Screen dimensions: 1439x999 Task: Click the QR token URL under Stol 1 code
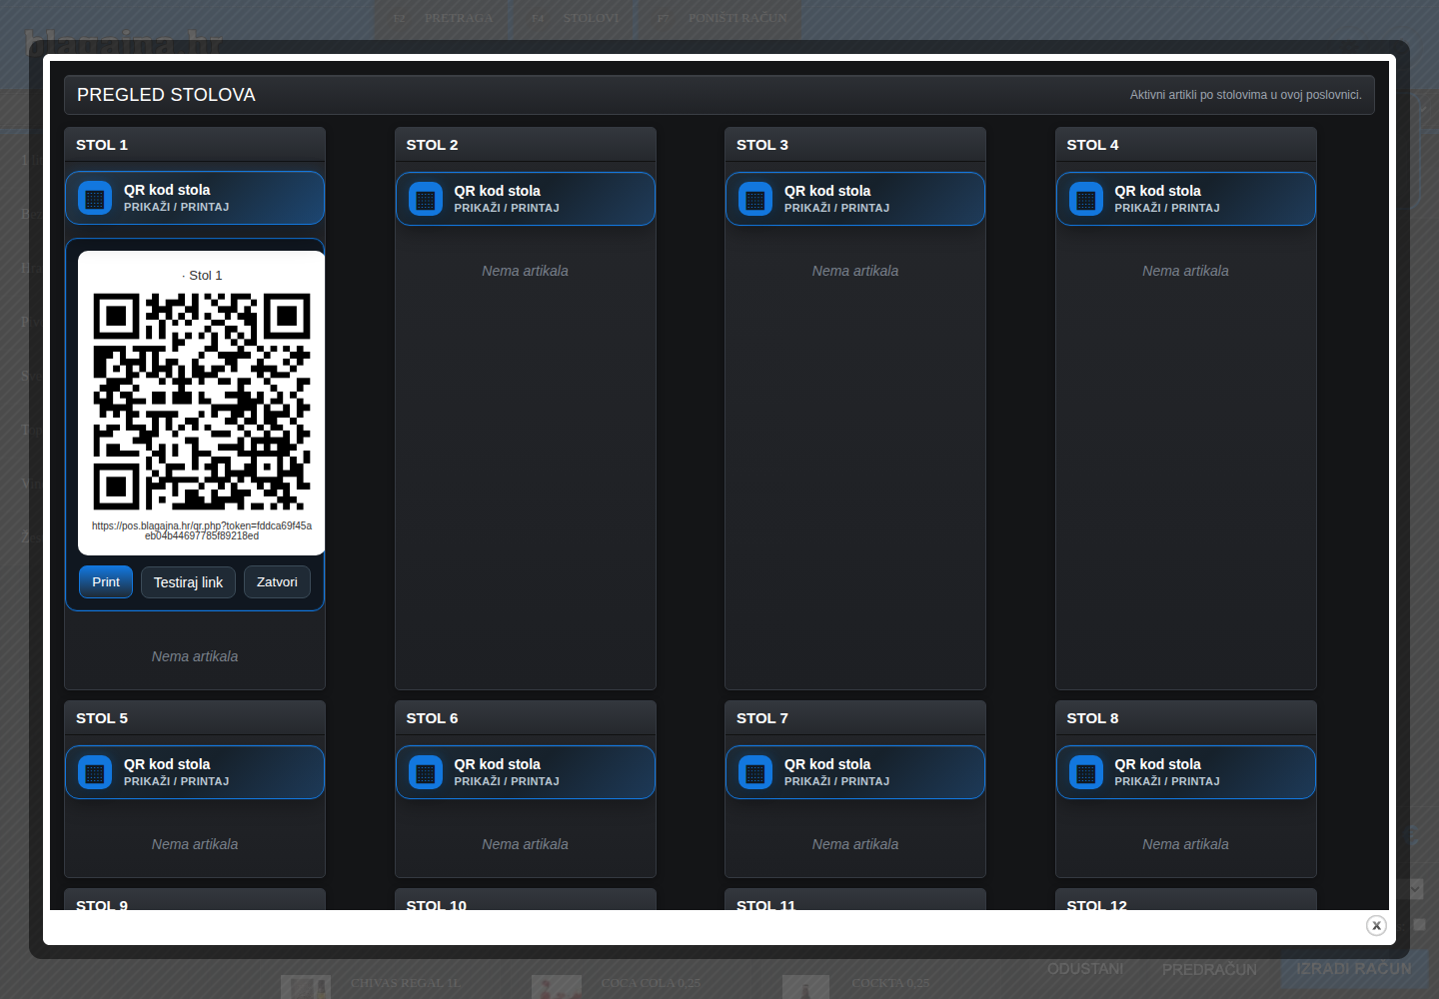pyautogui.click(x=202, y=530)
